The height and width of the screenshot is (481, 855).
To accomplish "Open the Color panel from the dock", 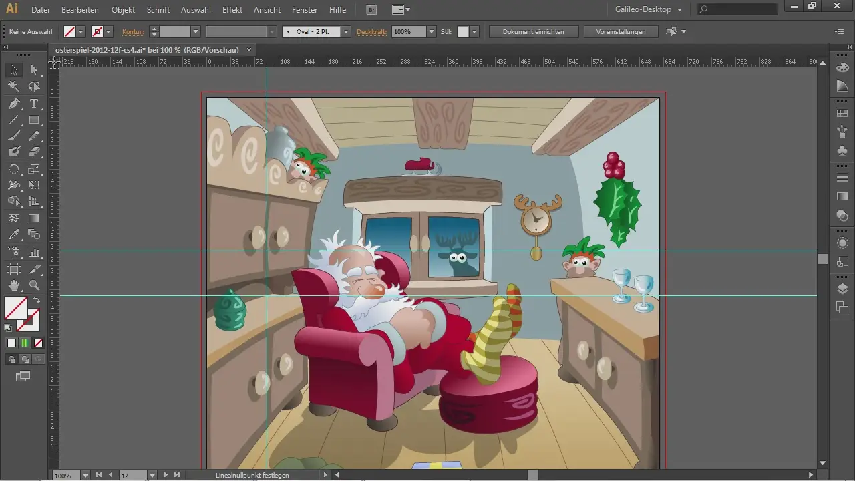I will tap(842, 68).
